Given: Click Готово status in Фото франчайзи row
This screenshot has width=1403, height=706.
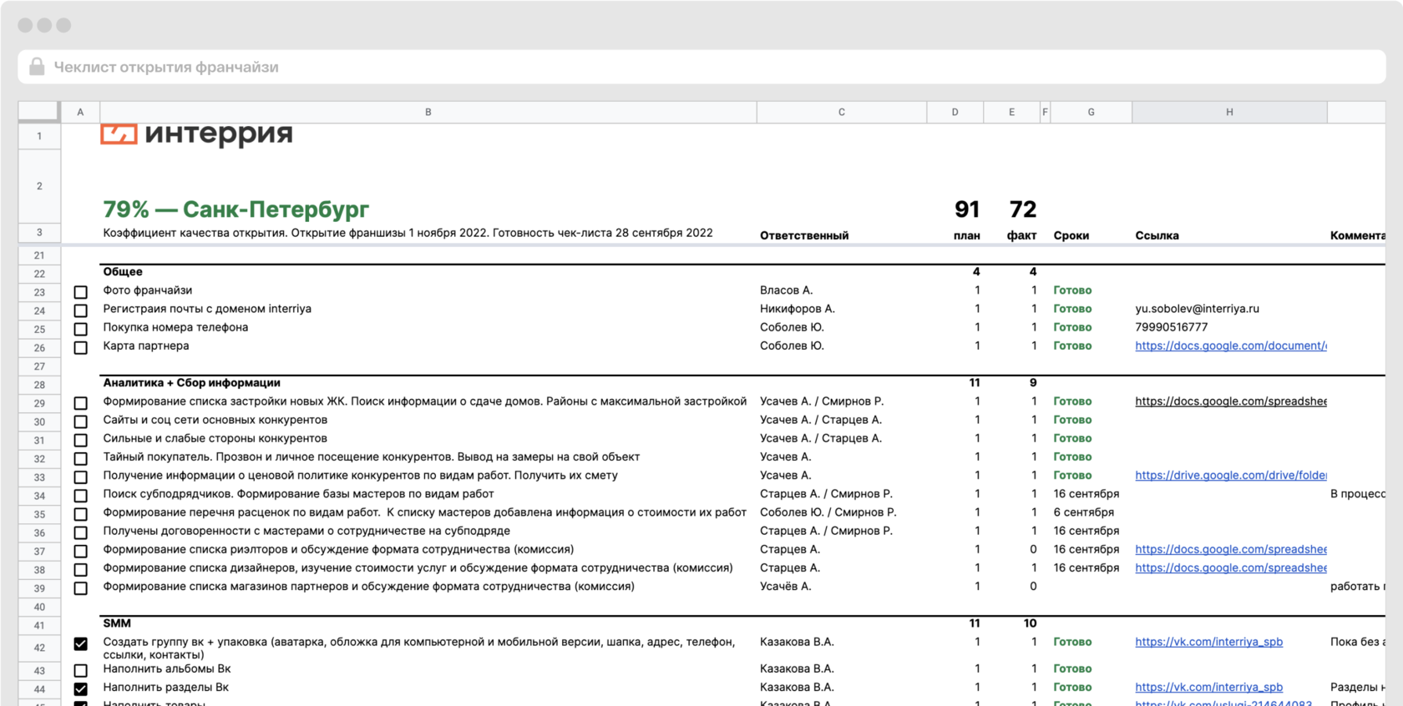Looking at the screenshot, I should coord(1072,290).
